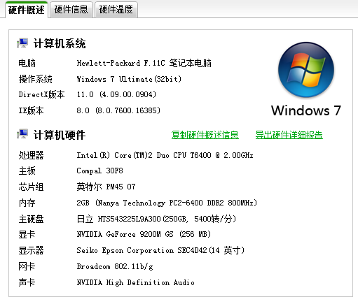Viewport: 358px width, 304px height.
Task: Click the 'Windows 7' text under the logo
Action: [306, 110]
